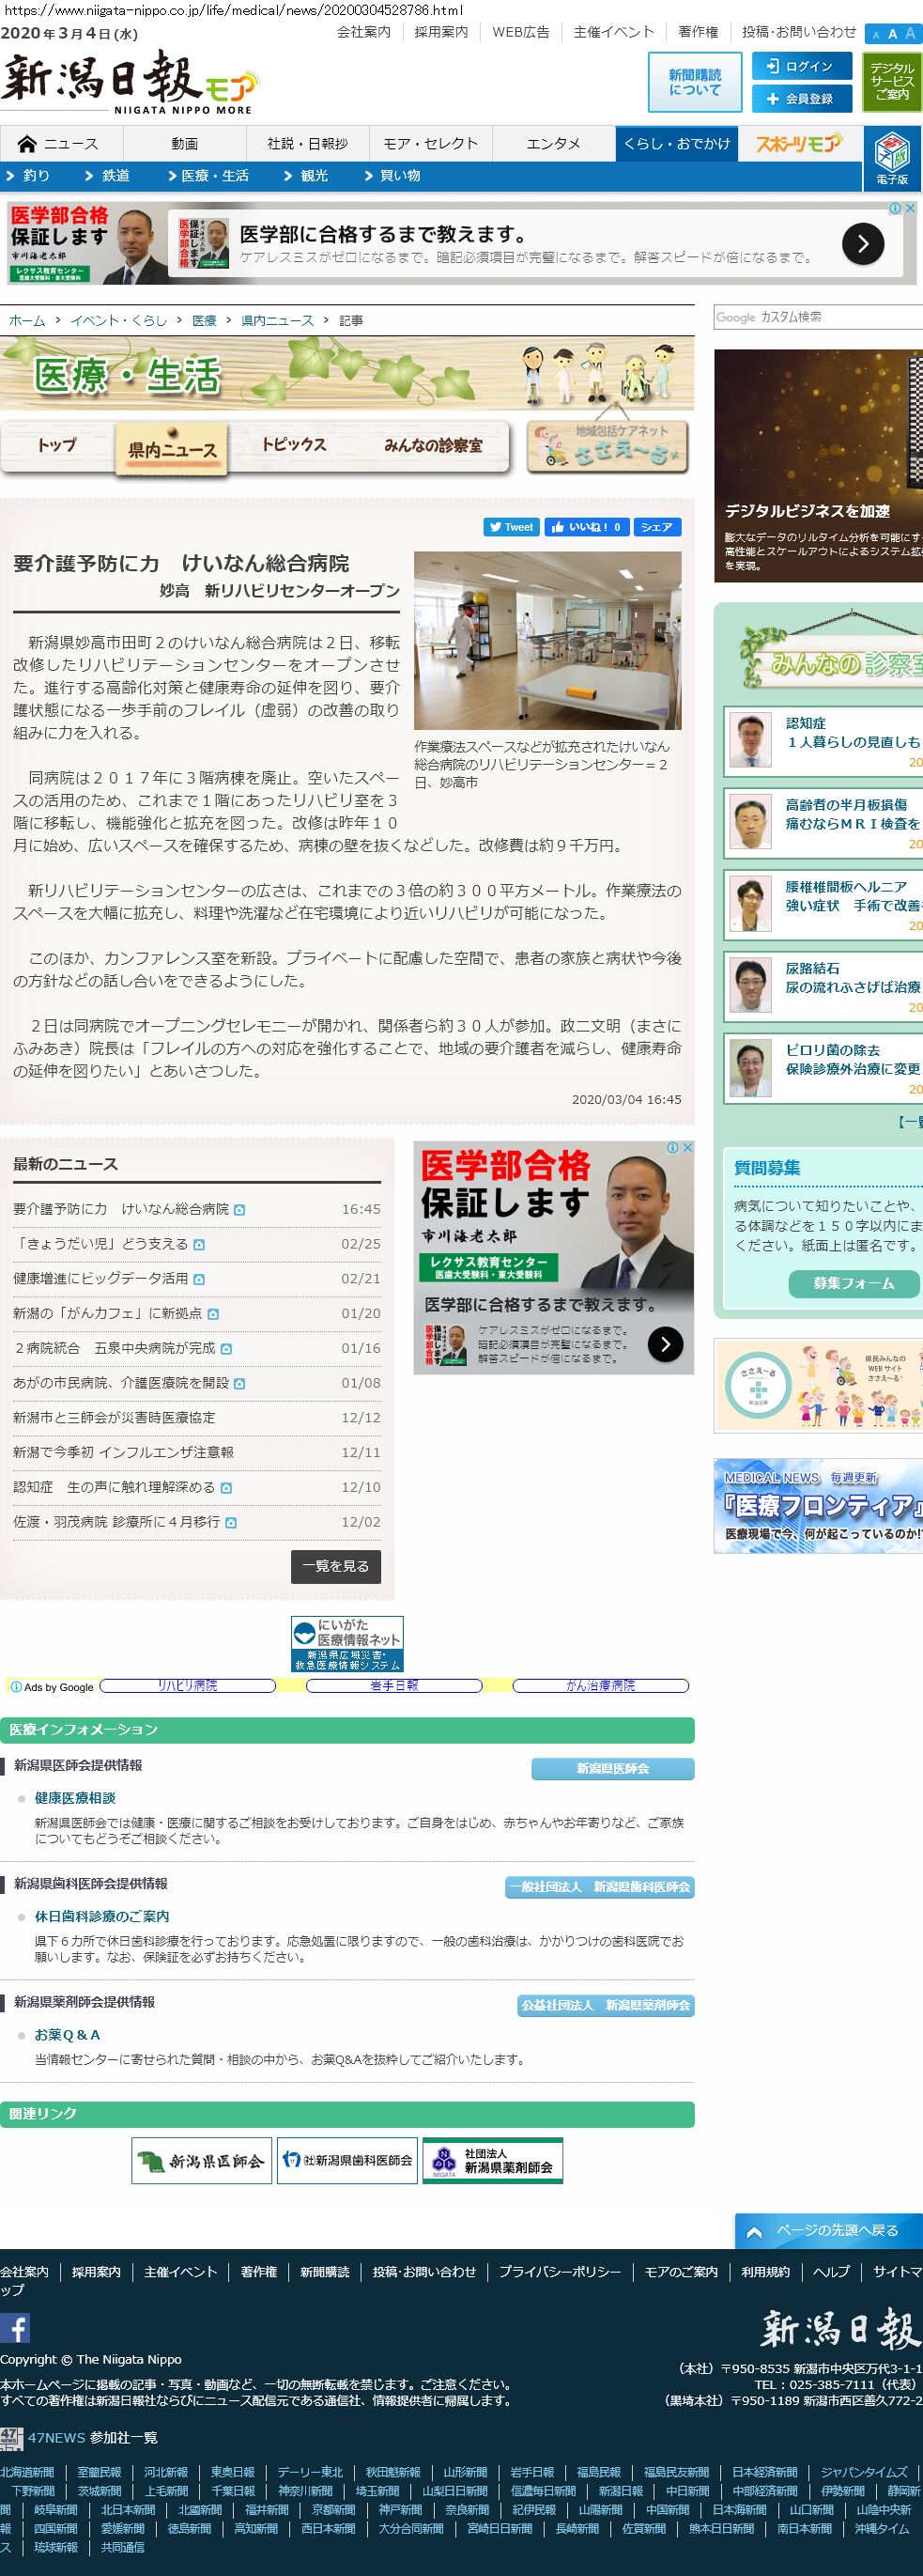The image size is (923, 2576).
Task: Close the top banner ad
Action: coord(910,208)
